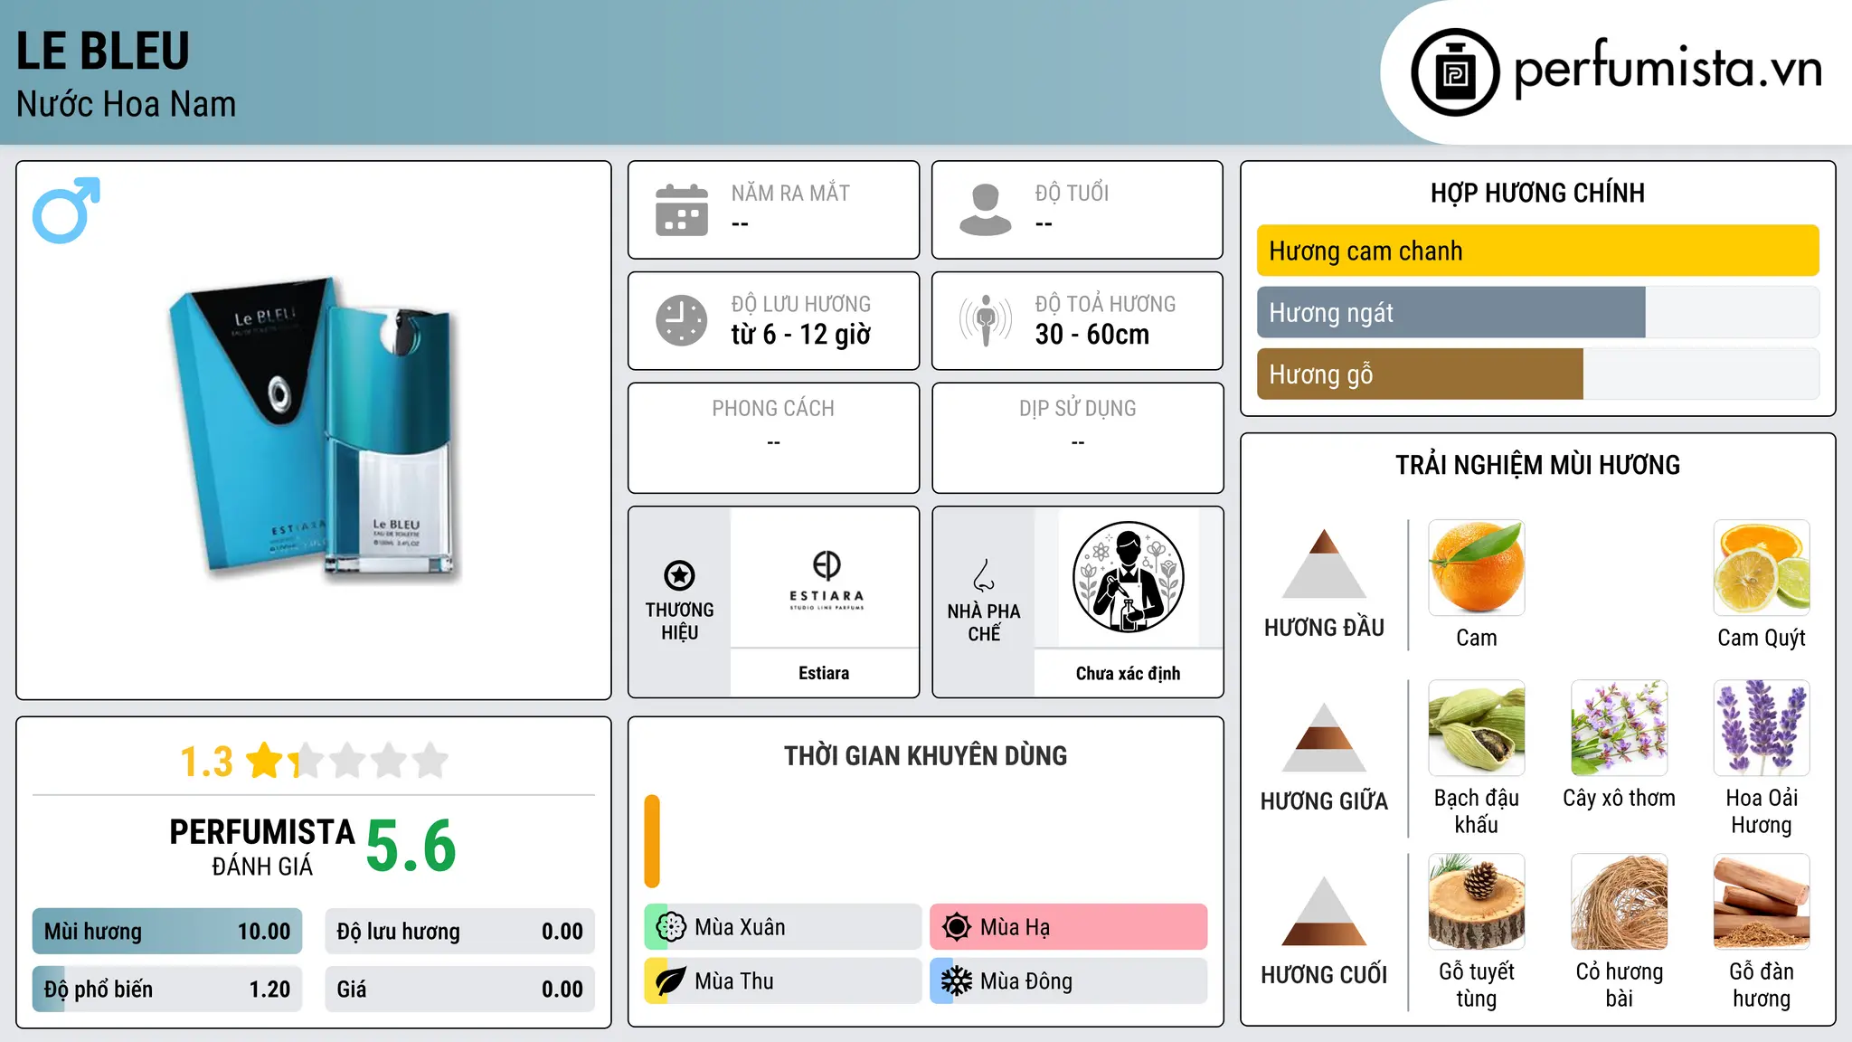The width and height of the screenshot is (1852, 1042).
Task: Click the gray-blue Hương ngát bar
Action: pos(1451,312)
